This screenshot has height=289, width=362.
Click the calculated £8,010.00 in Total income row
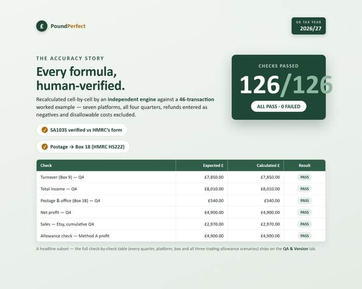click(270, 189)
